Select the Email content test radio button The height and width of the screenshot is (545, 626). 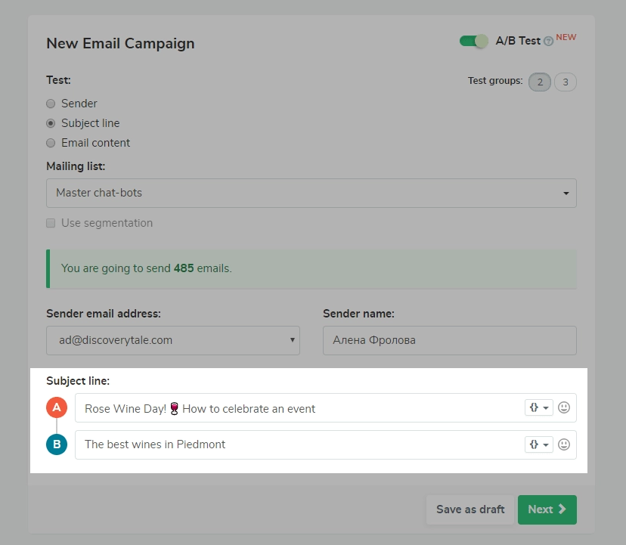point(51,142)
